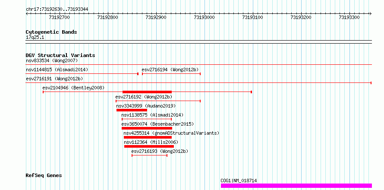Click ruler position 73192900
This screenshot has height=190, width=384.
(x=156, y=17)
